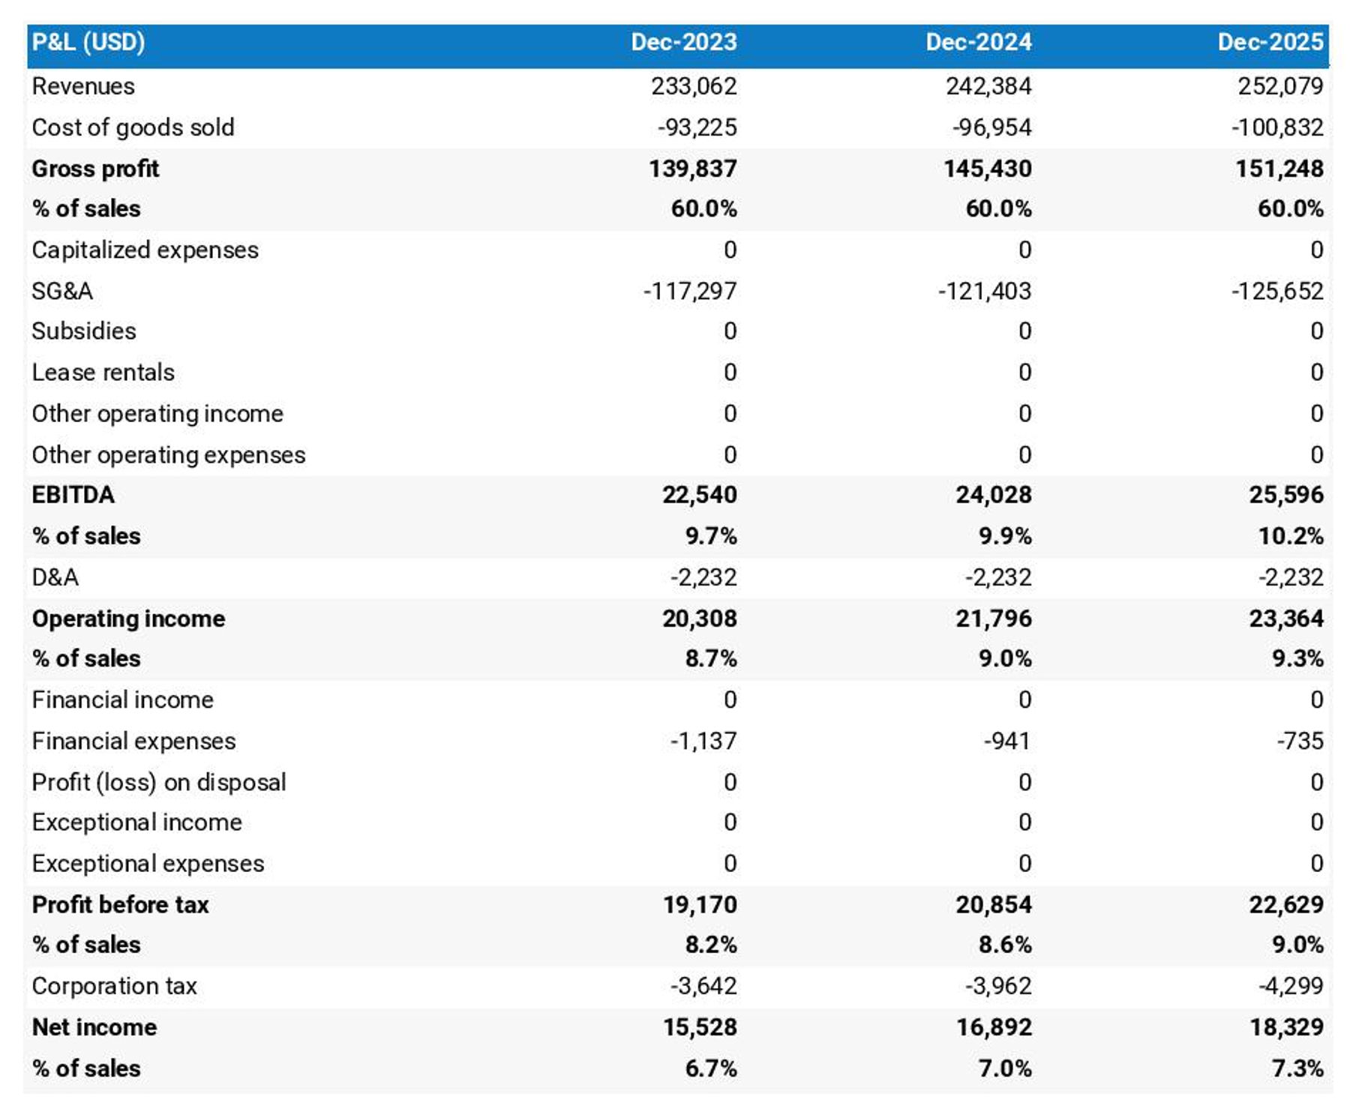Click Dec-2023 revenues value 233,062
Image resolution: width=1350 pixels, height=1106 pixels.
(x=694, y=86)
